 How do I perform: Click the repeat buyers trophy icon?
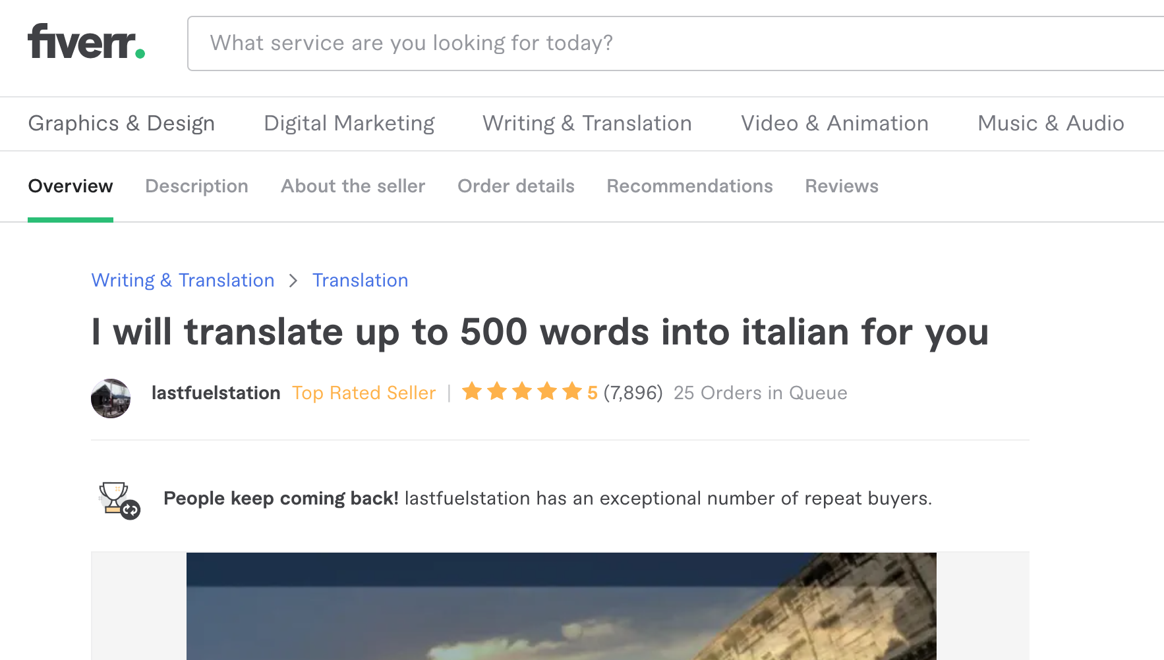click(x=119, y=500)
